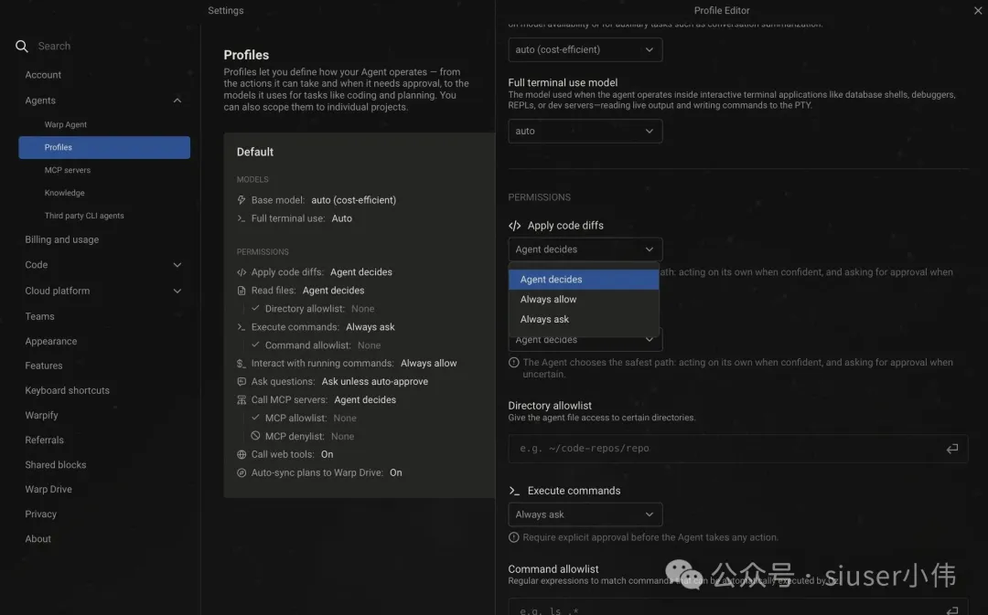This screenshot has width=988, height=615.
Task: Select Profiles in the sidebar
Action: click(x=104, y=147)
